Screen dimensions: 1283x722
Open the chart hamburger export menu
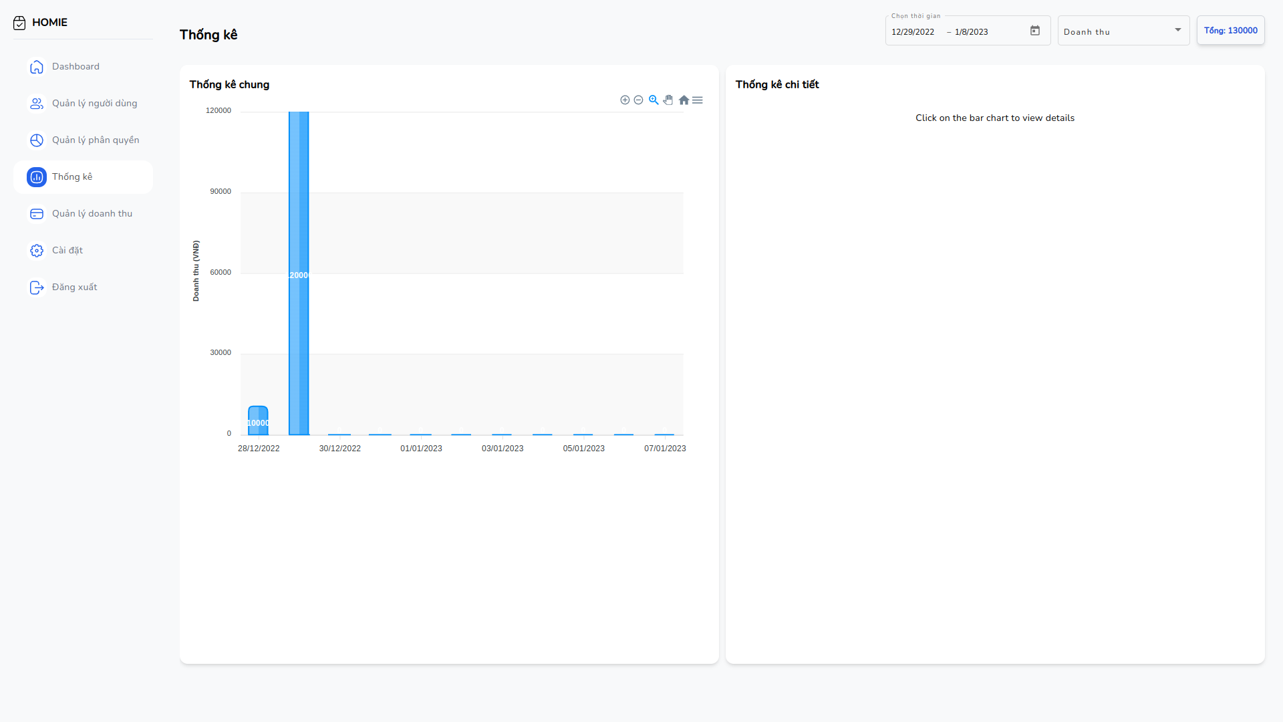[698, 100]
